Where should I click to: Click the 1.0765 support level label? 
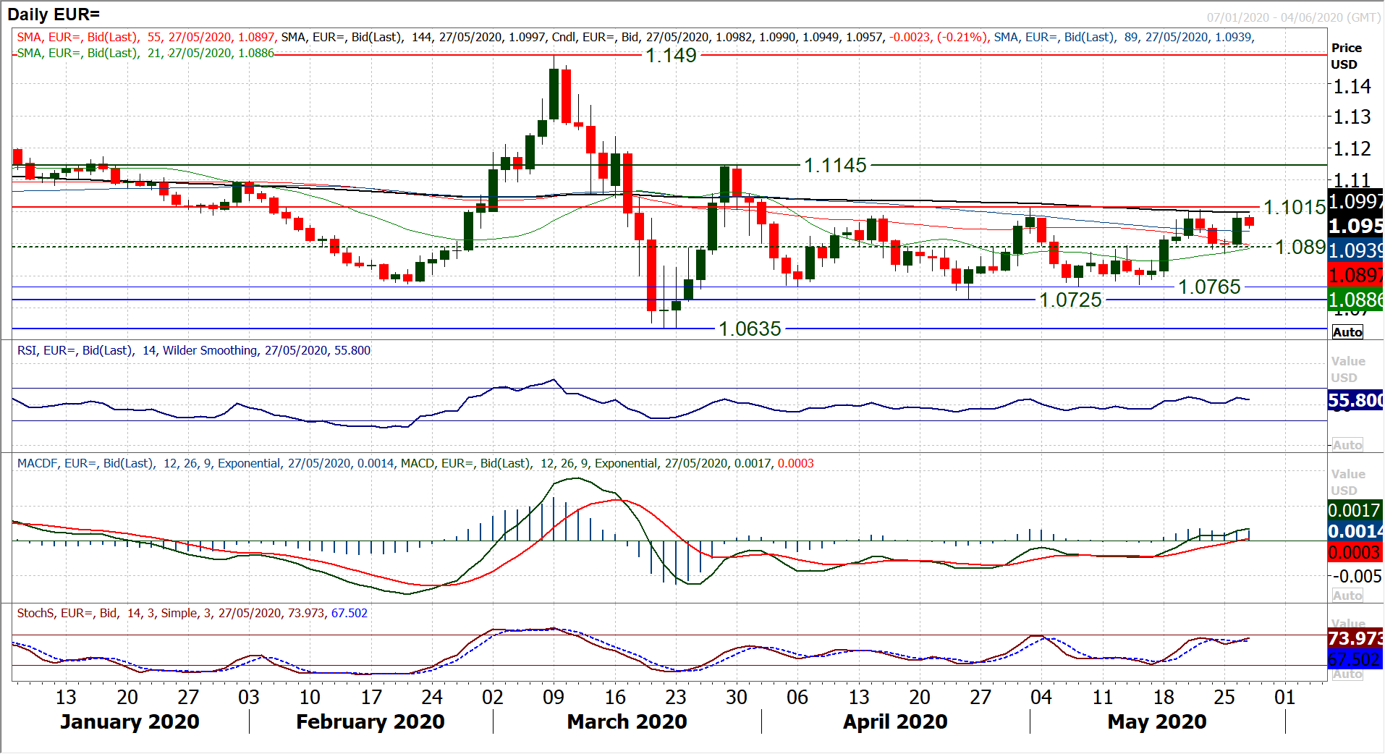(1209, 287)
